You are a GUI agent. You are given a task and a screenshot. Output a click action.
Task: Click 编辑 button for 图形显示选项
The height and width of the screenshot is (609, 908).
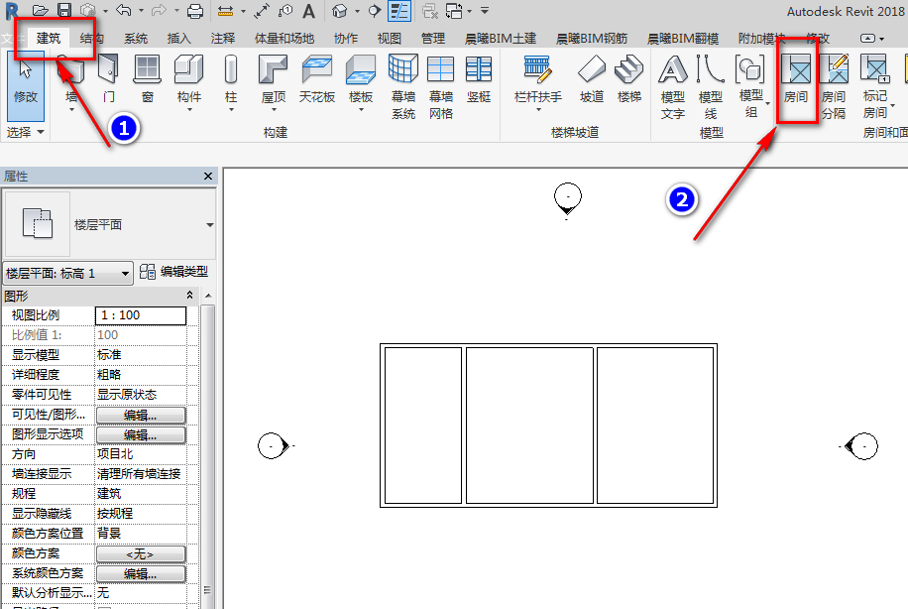(141, 434)
